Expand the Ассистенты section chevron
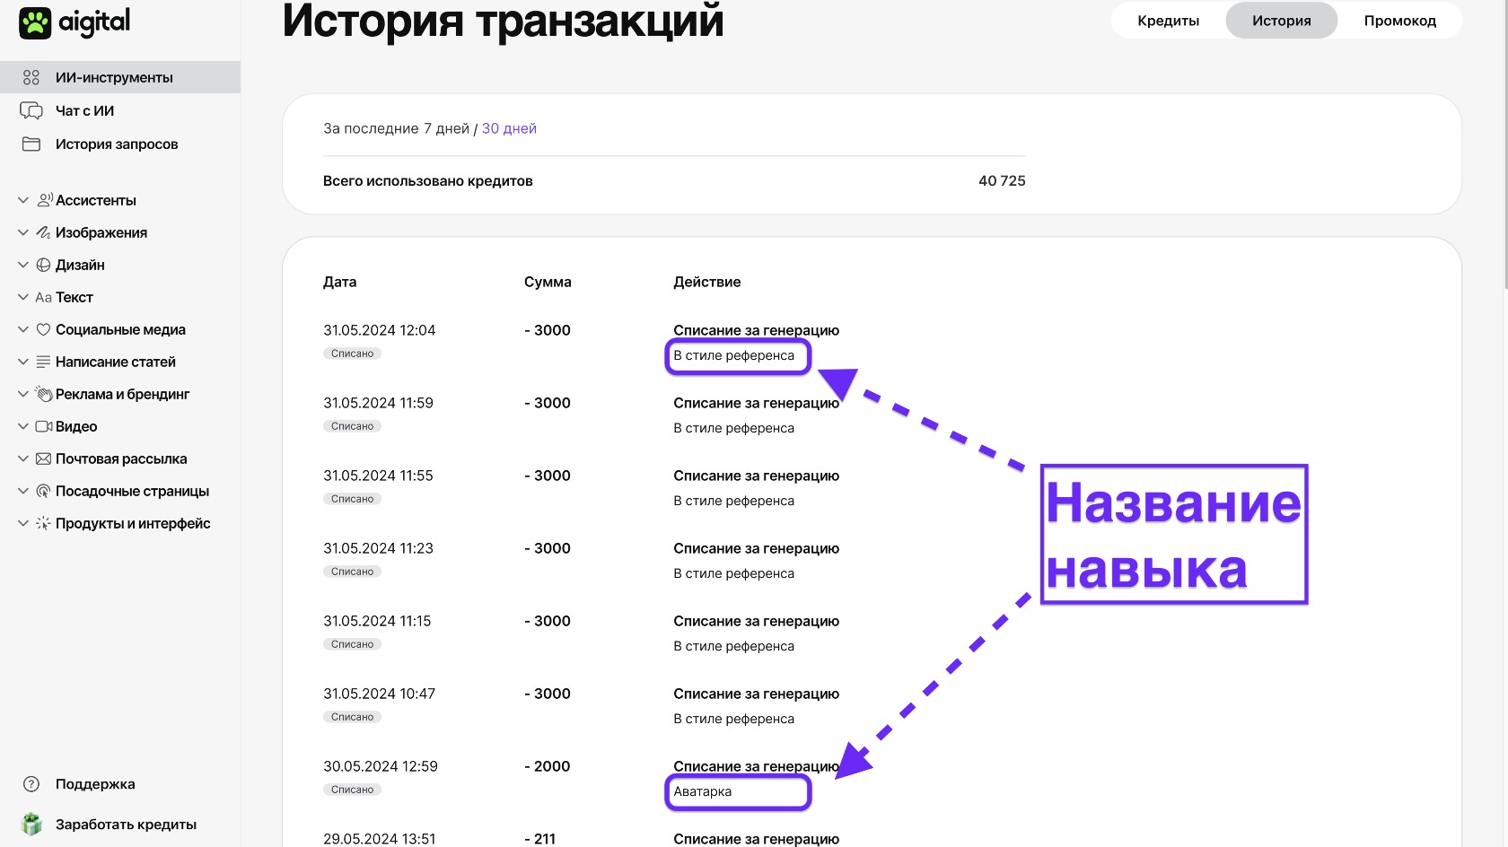This screenshot has width=1508, height=847. 23,200
